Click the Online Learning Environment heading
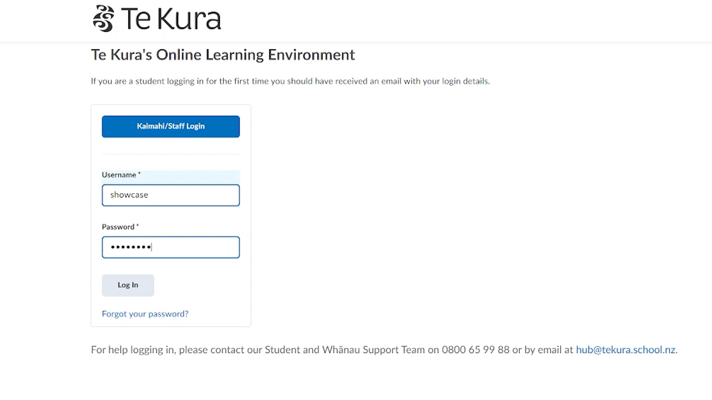This screenshot has height=400, width=712. (223, 55)
